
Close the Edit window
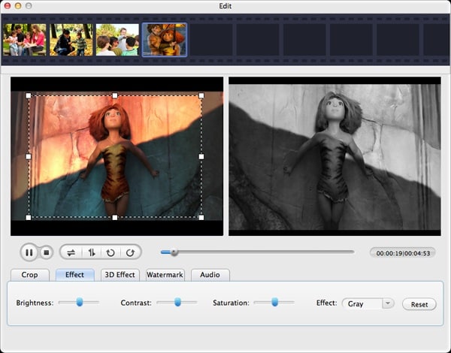(8, 6)
